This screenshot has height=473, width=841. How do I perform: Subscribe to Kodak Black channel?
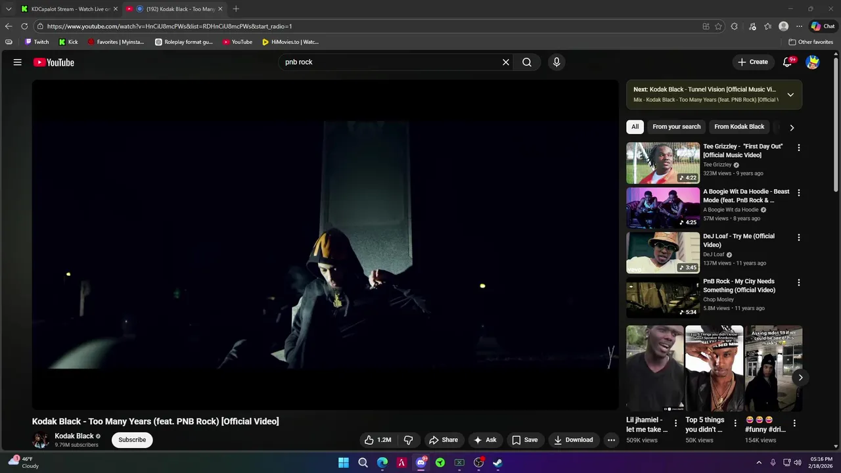tap(132, 440)
